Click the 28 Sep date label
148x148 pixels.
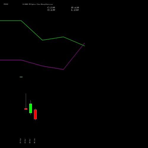coord(20,141)
